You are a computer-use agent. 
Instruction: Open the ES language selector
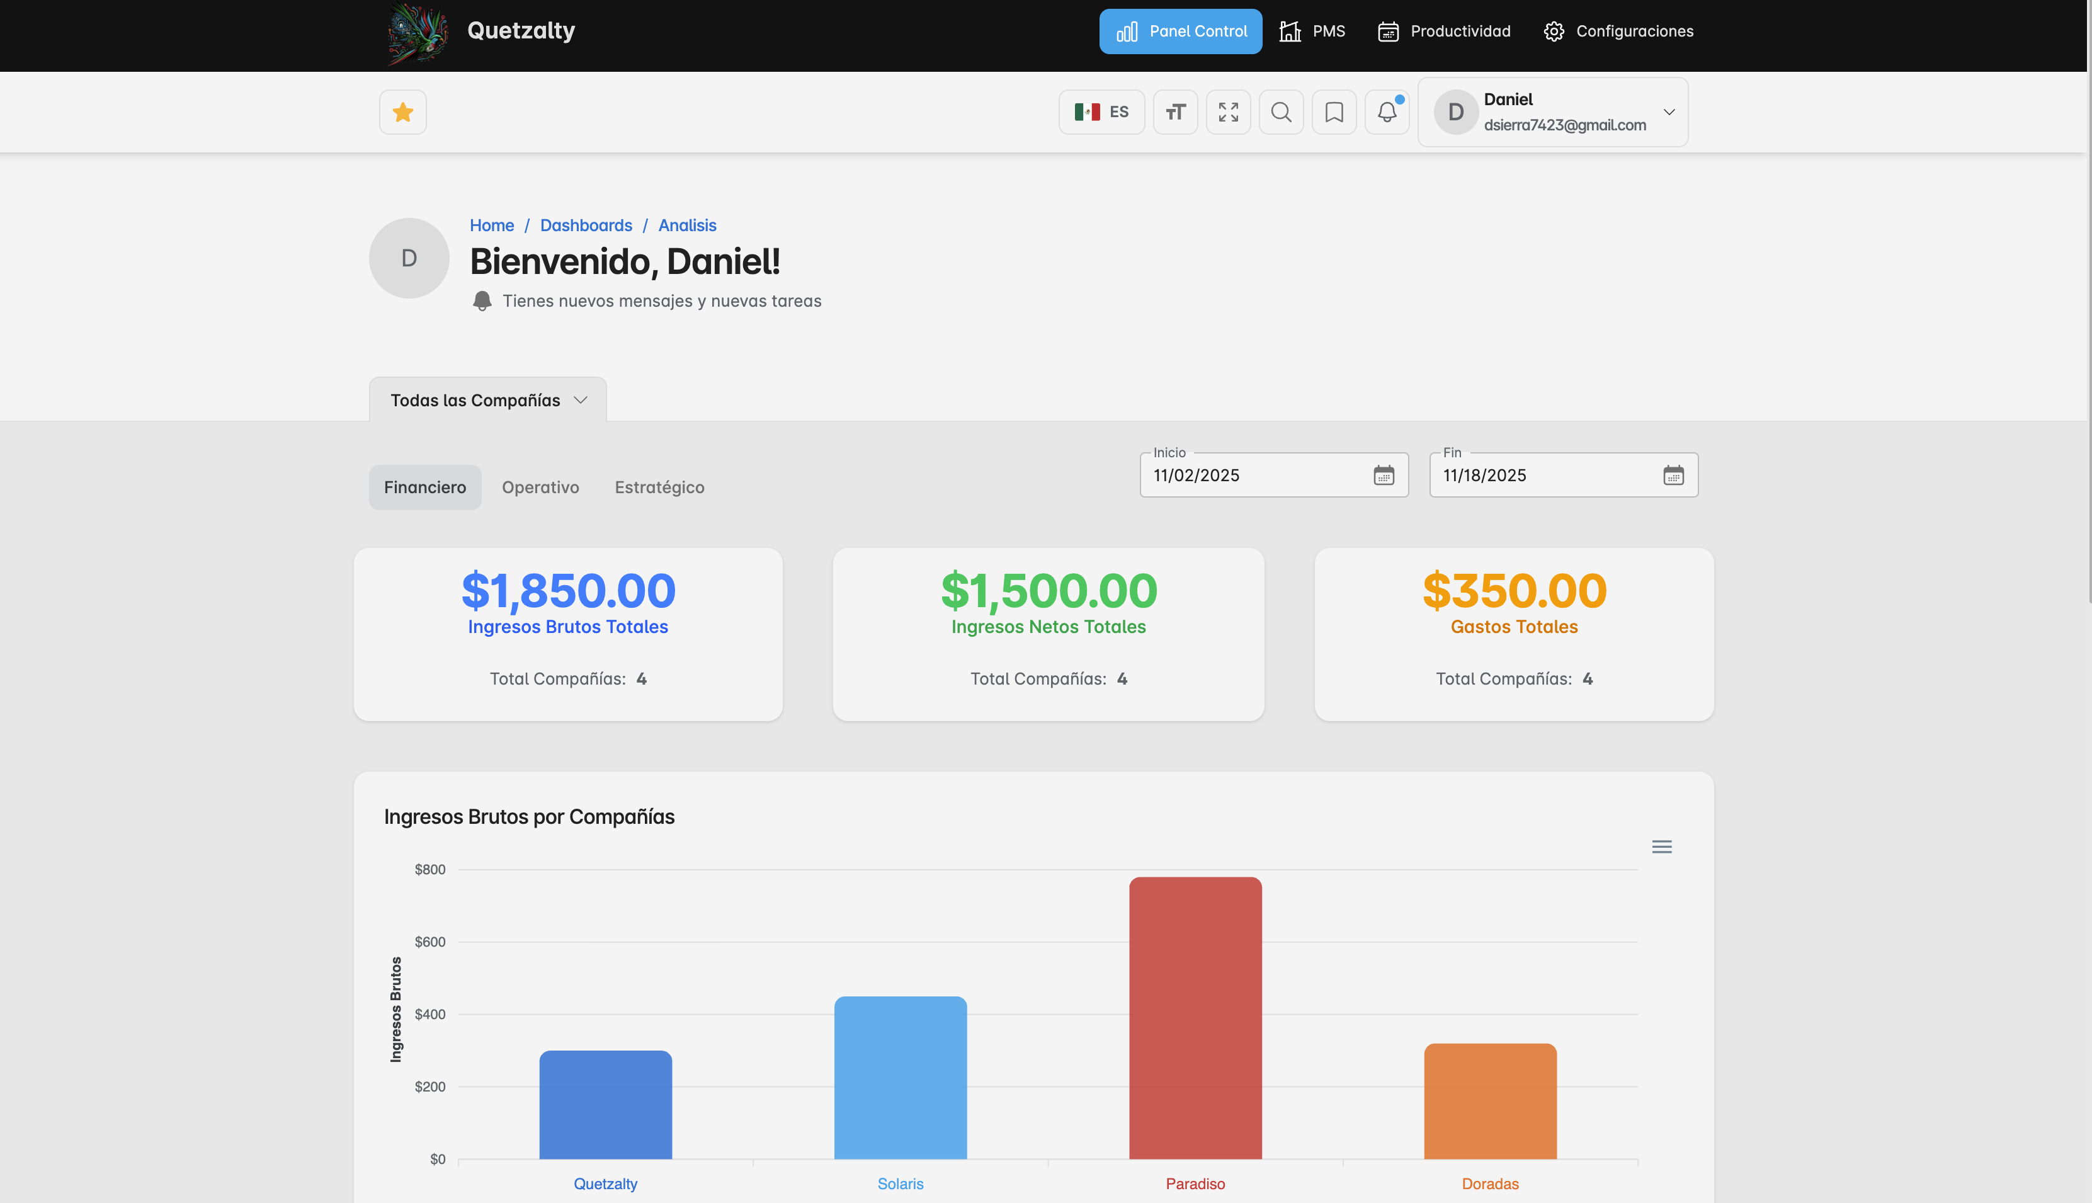point(1101,112)
